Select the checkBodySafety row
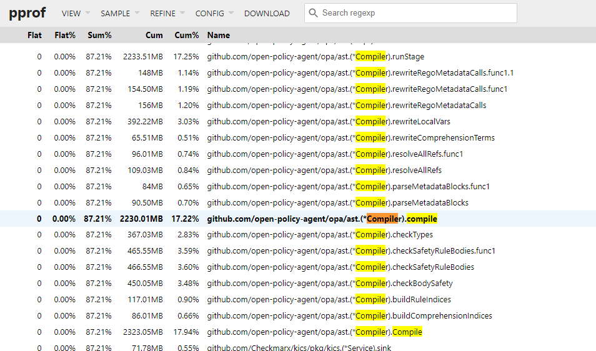The image size is (596, 351). (298, 284)
